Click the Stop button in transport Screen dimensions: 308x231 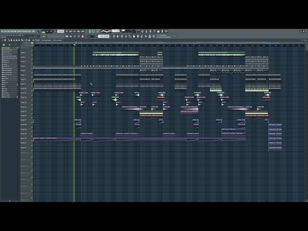point(51,31)
